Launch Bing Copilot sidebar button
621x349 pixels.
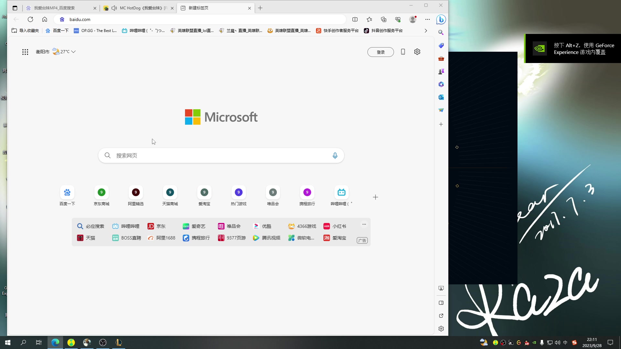pos(441,19)
